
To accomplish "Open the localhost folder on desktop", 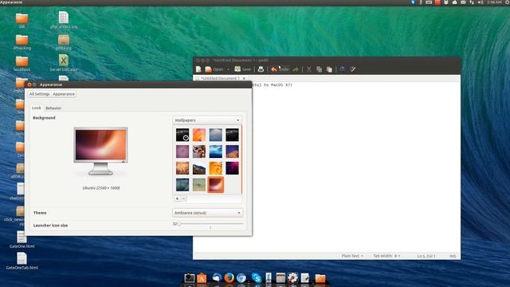I will [22, 64].
